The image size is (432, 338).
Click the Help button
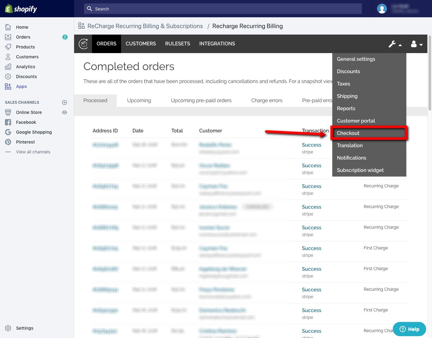[x=409, y=329]
